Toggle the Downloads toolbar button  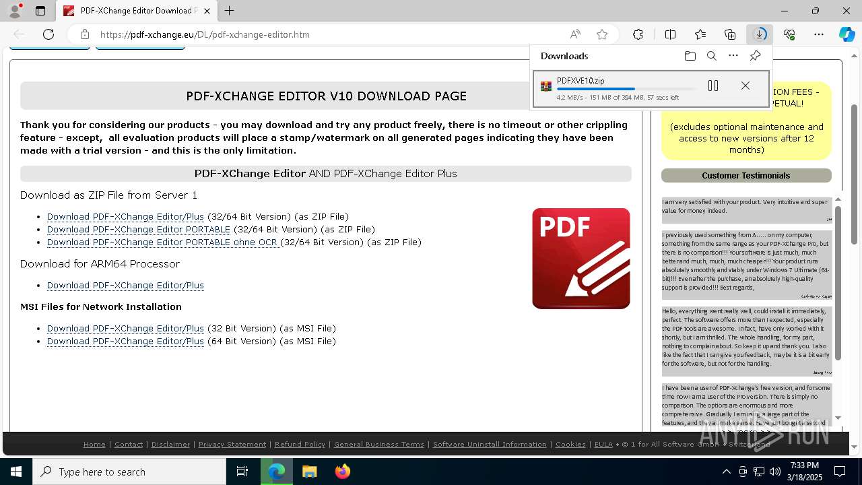pyautogui.click(x=760, y=34)
